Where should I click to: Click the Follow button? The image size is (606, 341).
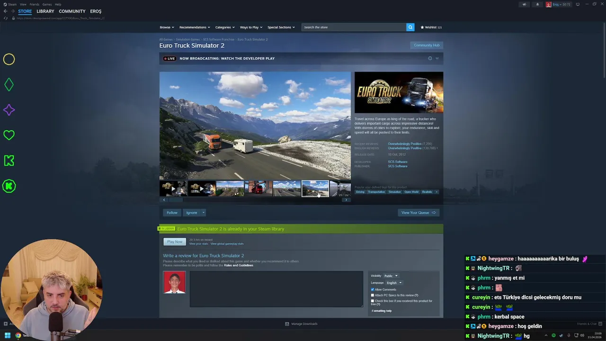coord(172,213)
